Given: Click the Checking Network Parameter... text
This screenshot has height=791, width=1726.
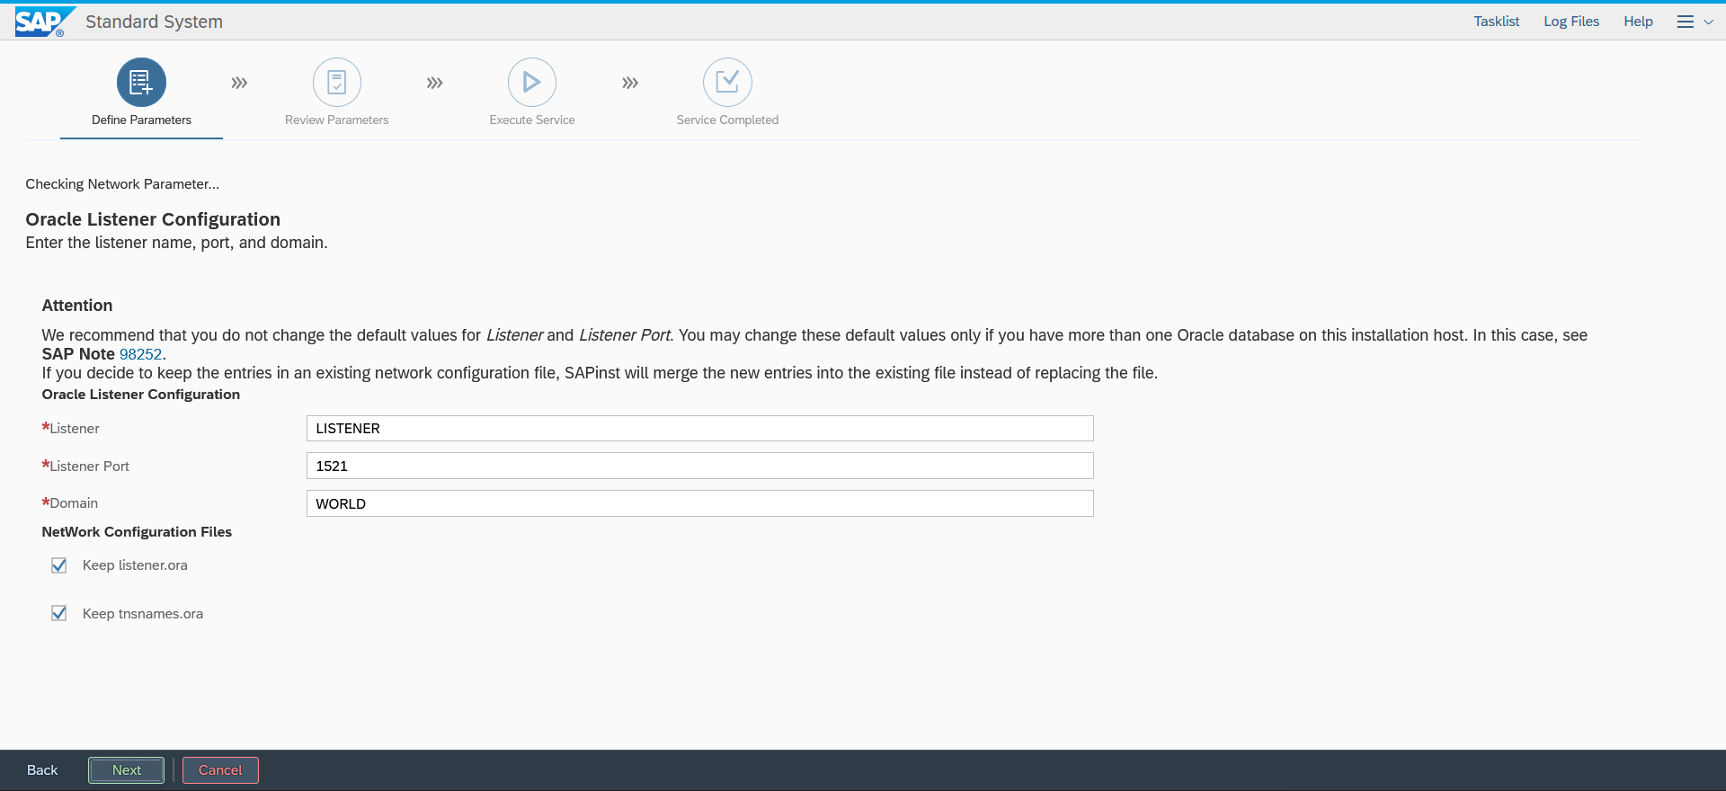Looking at the screenshot, I should pos(122,184).
